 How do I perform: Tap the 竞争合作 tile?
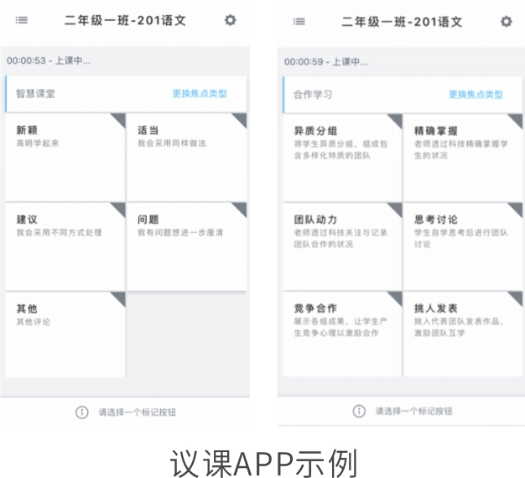coord(340,334)
